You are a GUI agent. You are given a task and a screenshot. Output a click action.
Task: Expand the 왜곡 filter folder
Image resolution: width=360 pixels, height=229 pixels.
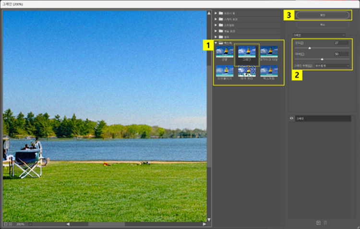point(216,37)
